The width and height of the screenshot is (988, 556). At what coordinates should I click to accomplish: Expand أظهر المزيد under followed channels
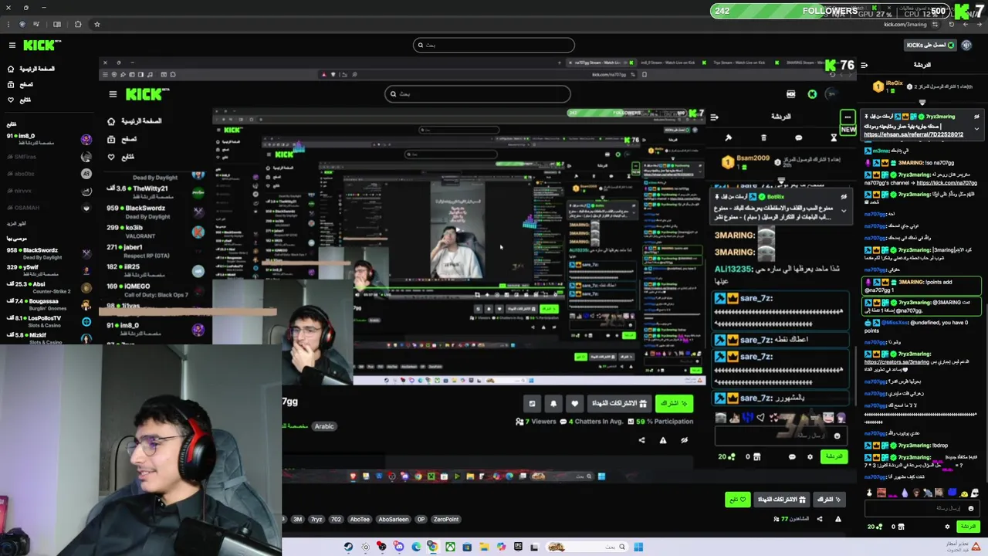(x=16, y=224)
